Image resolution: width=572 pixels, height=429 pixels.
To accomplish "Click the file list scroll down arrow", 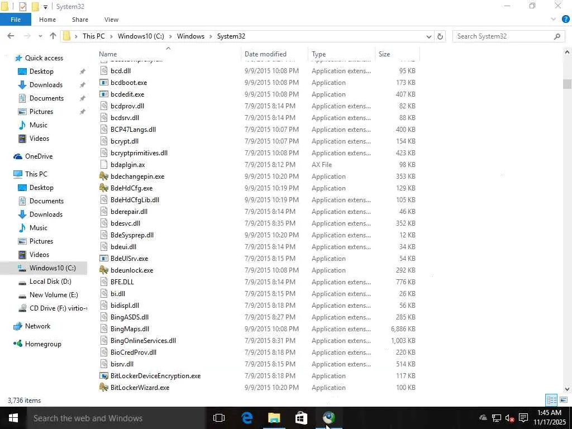I will coord(567,389).
